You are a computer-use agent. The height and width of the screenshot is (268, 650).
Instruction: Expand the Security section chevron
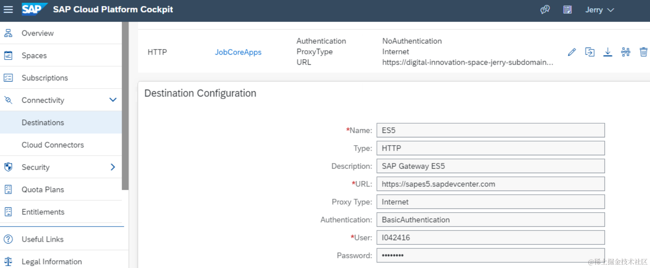point(113,167)
